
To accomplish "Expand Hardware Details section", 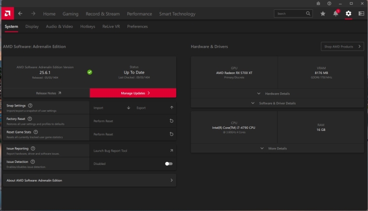I will [x=277, y=94].
